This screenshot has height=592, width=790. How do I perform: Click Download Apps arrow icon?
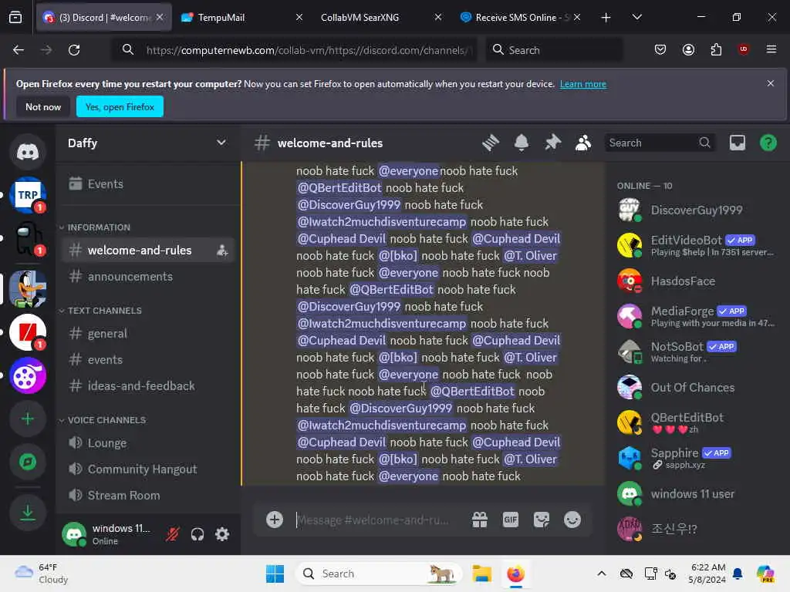[x=28, y=513]
